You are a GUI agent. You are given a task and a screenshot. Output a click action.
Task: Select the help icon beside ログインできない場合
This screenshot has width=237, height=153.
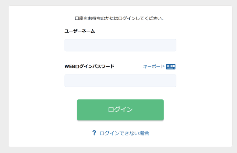[x=94, y=133]
